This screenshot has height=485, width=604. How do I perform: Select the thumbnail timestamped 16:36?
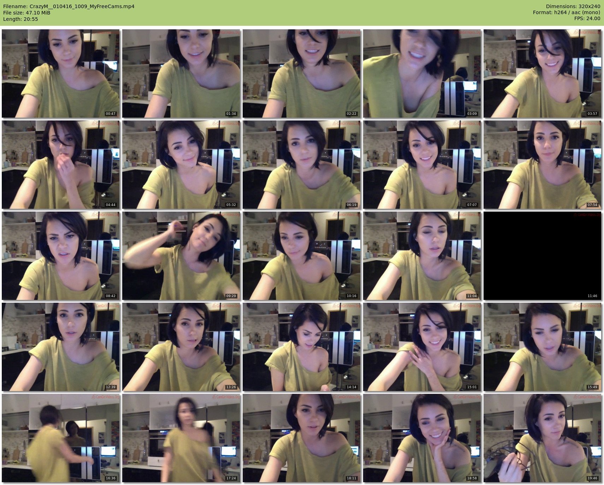(61, 438)
